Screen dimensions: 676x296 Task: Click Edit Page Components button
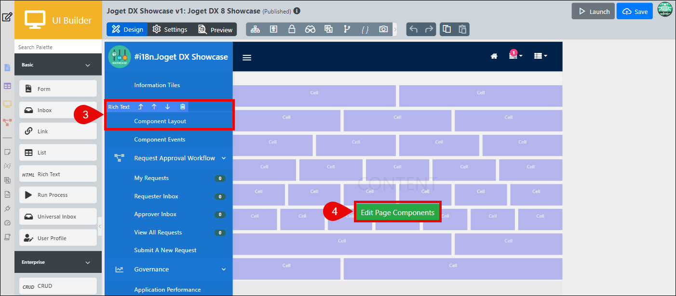pyautogui.click(x=398, y=212)
